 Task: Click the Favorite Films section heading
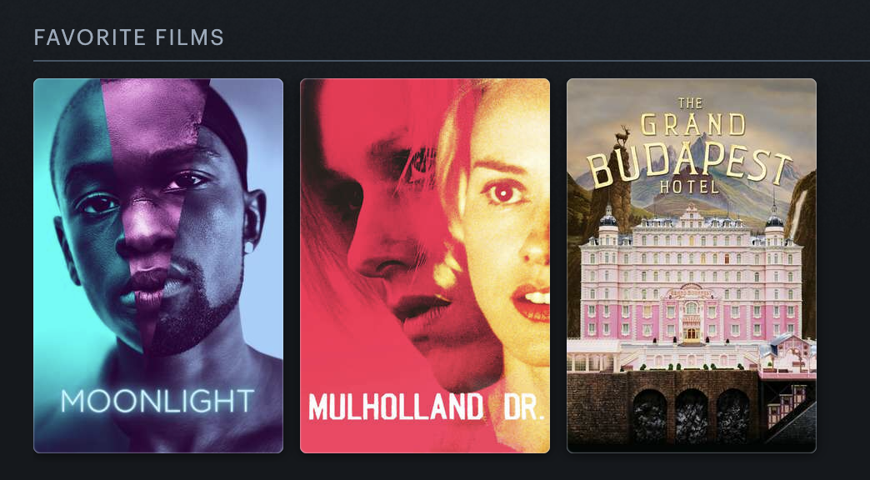[128, 37]
